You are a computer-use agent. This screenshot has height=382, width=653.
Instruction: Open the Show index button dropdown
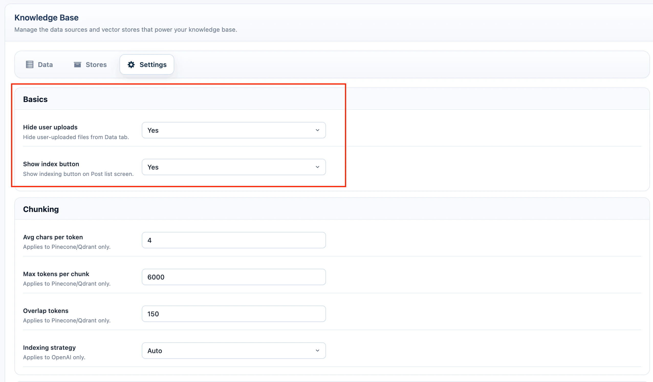[x=234, y=167]
